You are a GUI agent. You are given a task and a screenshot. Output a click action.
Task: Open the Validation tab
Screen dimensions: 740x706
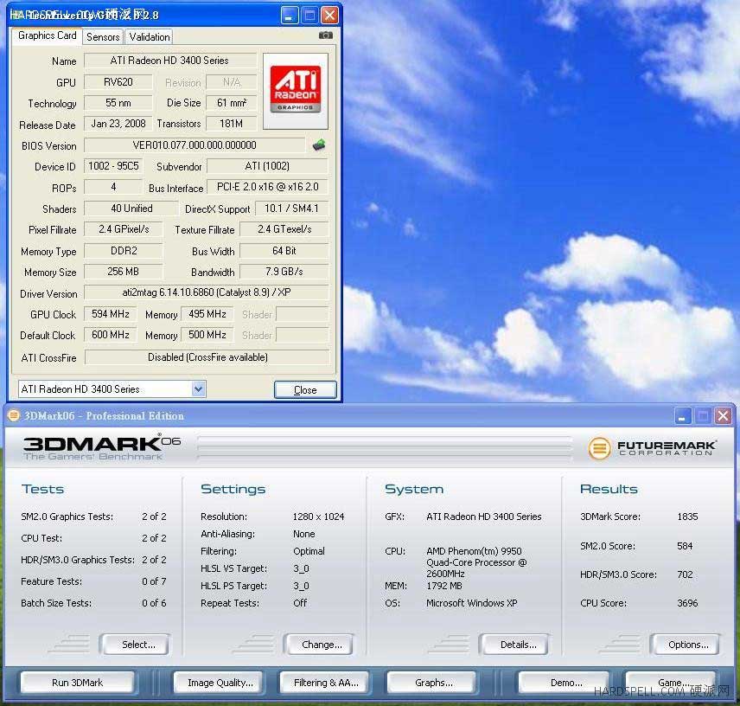click(x=150, y=37)
